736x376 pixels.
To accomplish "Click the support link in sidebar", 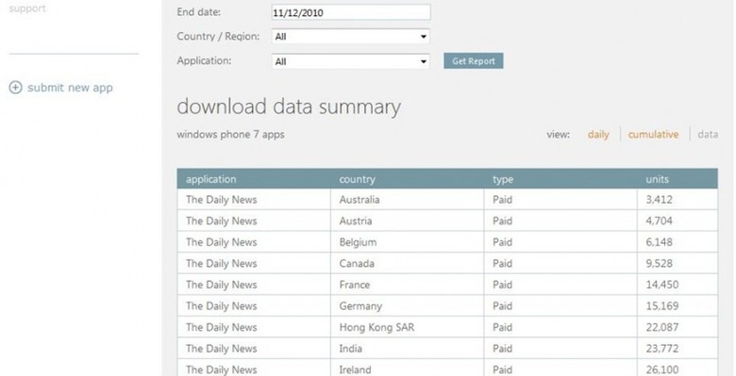I will click(27, 8).
